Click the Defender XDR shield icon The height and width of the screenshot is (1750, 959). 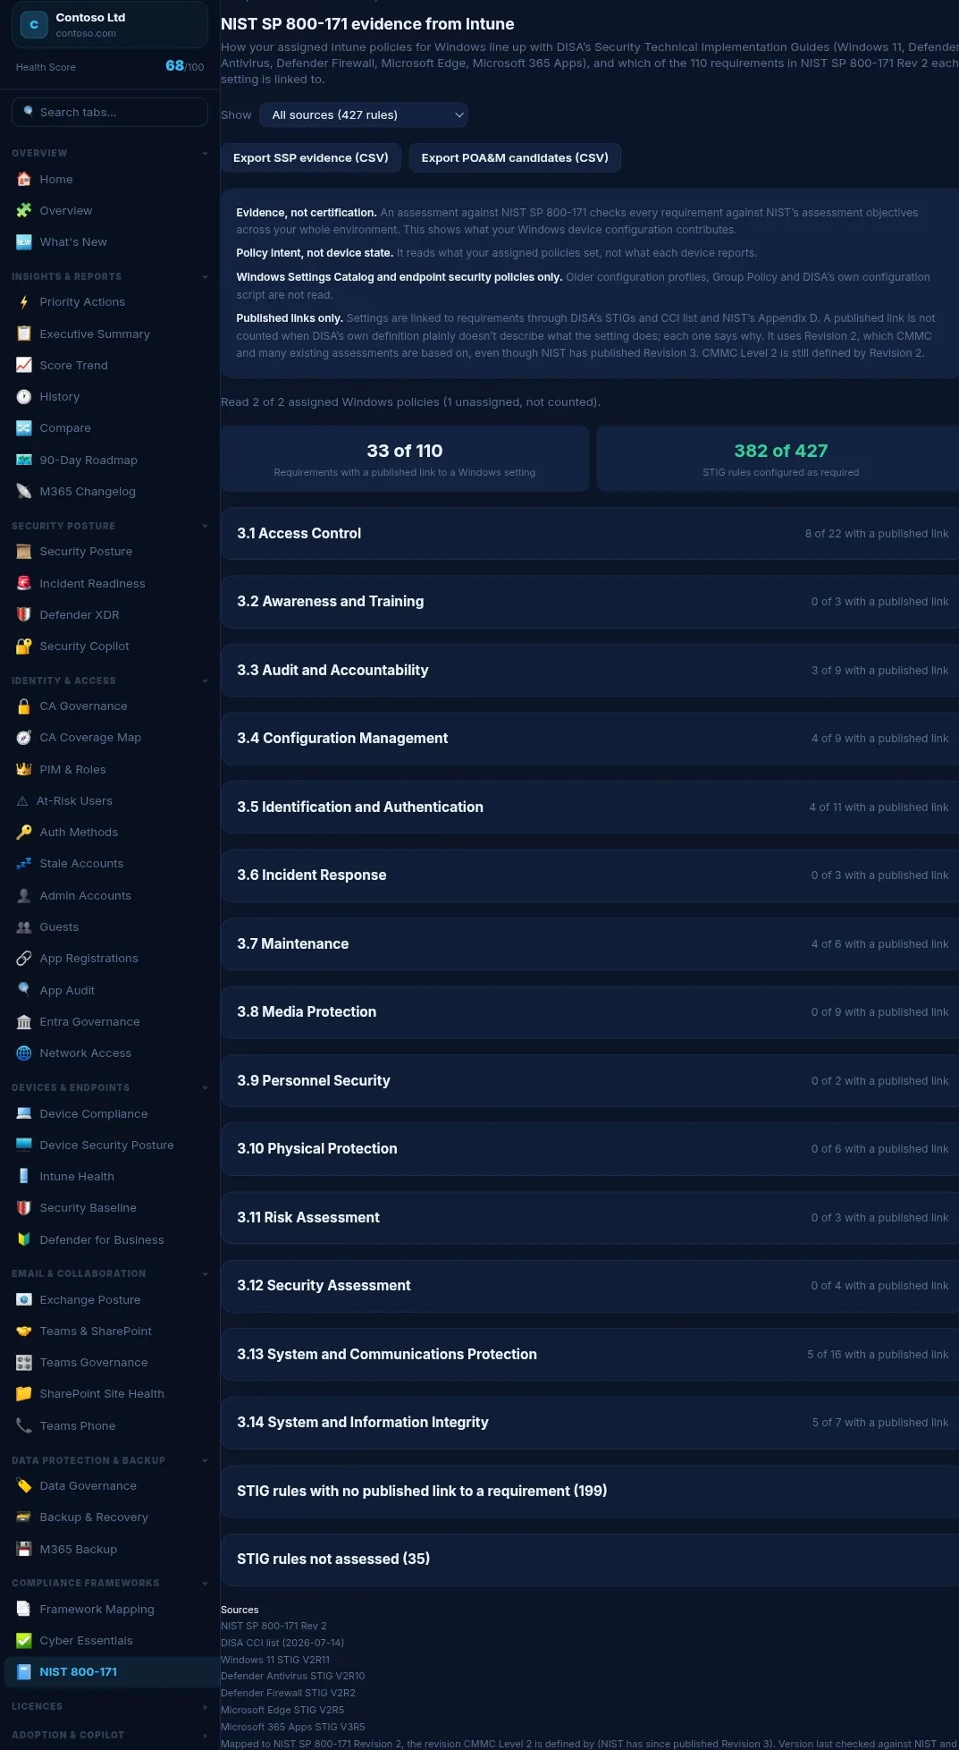point(24,615)
